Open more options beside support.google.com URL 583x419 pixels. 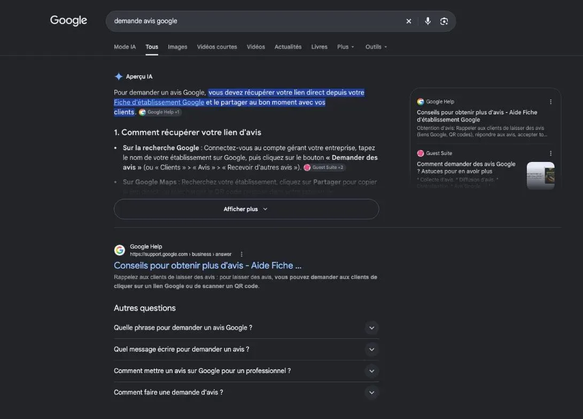tap(242, 254)
